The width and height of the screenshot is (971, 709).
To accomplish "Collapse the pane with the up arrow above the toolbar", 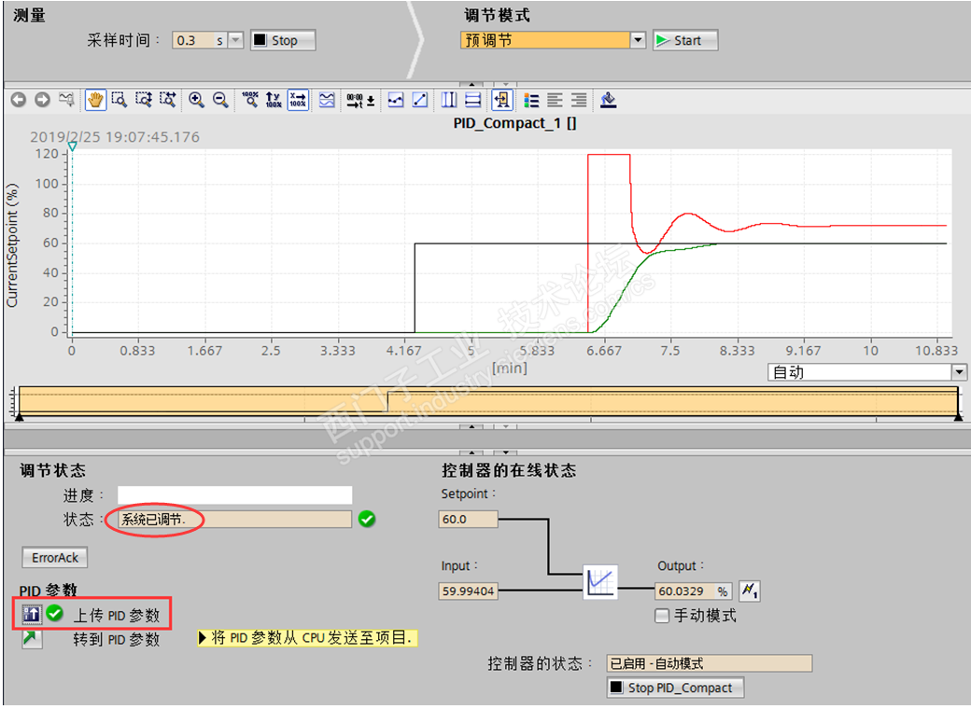I will click(x=471, y=84).
